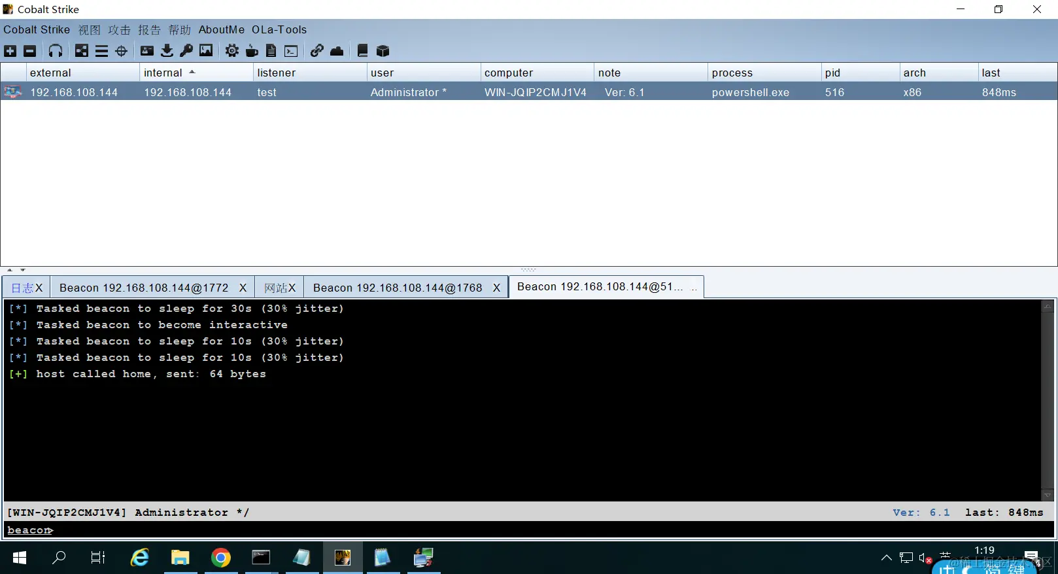This screenshot has height=574, width=1058.
Task: Switch to the pivot graph view icon
Action: point(82,51)
